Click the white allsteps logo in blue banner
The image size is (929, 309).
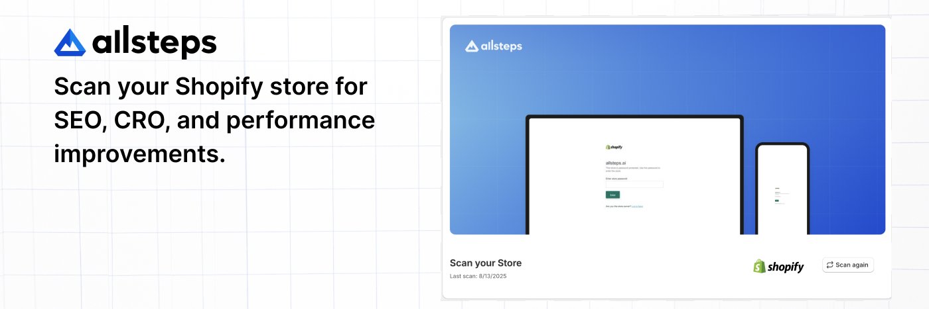[x=494, y=46]
